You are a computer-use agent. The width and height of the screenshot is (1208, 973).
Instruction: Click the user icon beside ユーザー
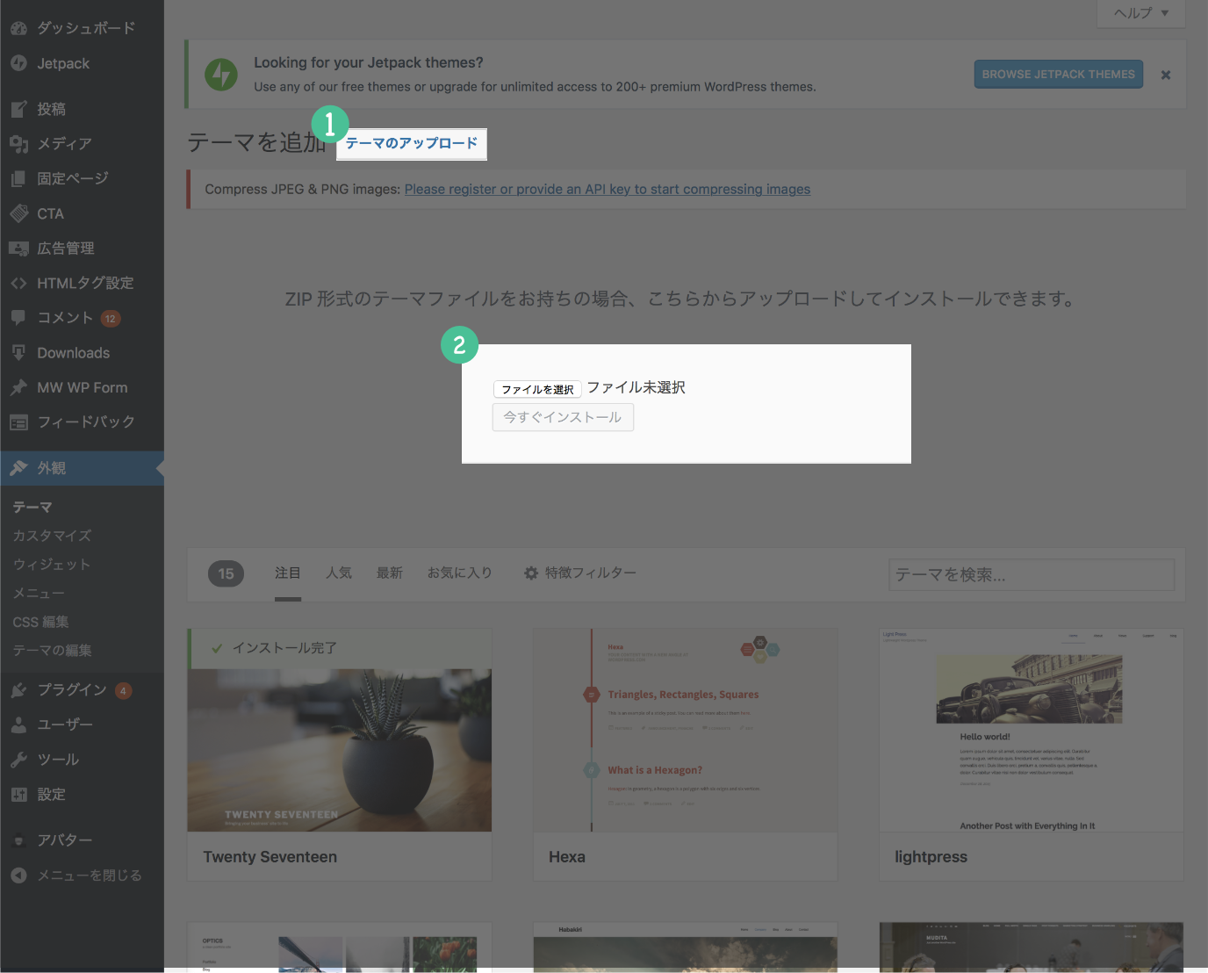click(18, 724)
